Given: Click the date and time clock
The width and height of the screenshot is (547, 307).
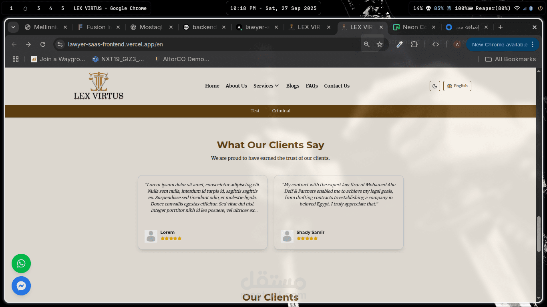Looking at the screenshot, I should 273,8.
